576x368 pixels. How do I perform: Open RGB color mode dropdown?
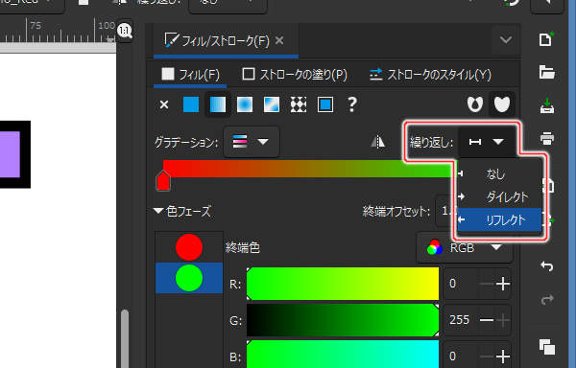pyautogui.click(x=465, y=248)
